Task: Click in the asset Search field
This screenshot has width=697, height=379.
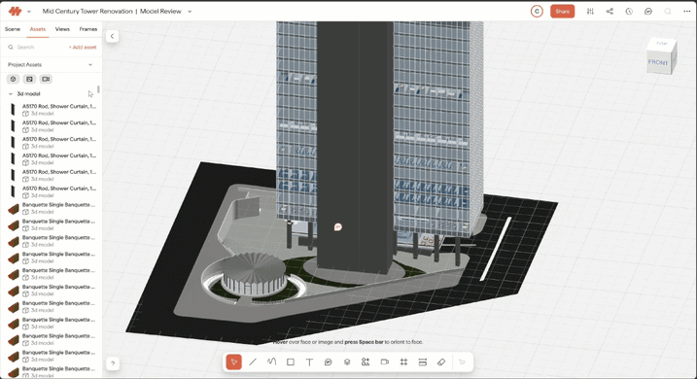Action: (x=36, y=47)
